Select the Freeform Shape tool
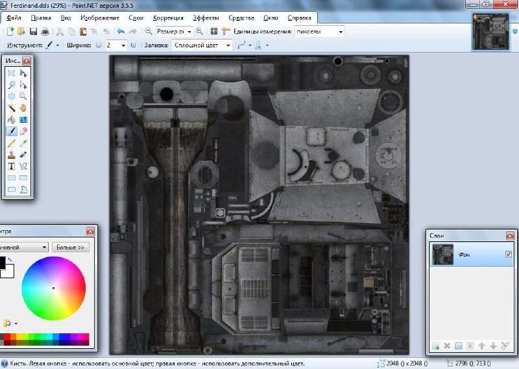 coord(23,189)
